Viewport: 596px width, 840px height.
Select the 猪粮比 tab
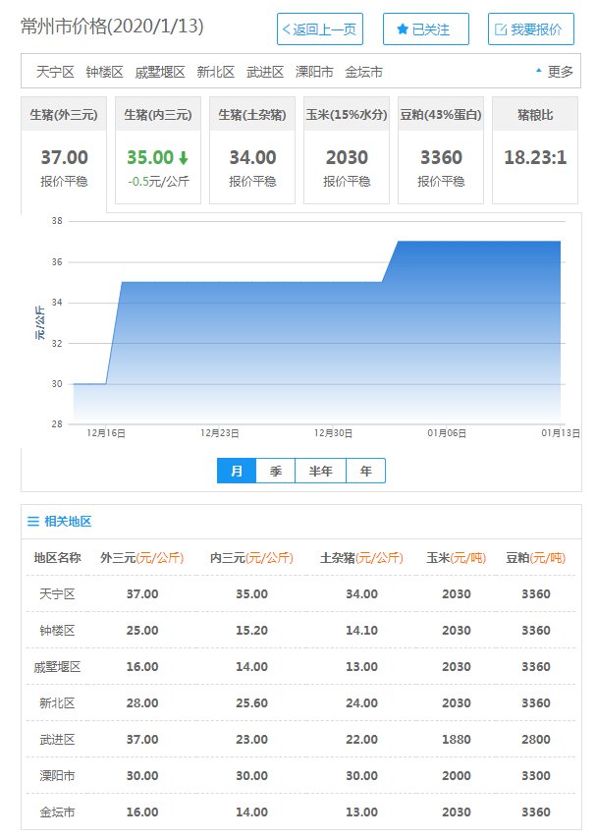pyautogui.click(x=535, y=150)
